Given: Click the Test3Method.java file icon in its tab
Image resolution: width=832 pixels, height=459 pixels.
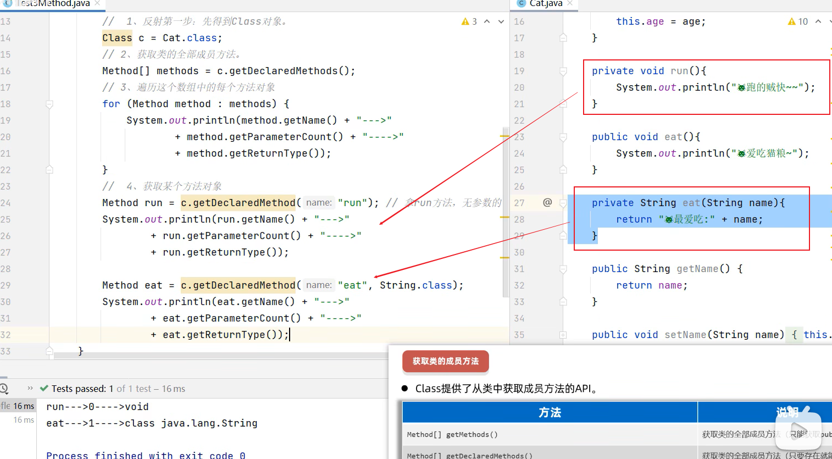Looking at the screenshot, I should 8,3.
